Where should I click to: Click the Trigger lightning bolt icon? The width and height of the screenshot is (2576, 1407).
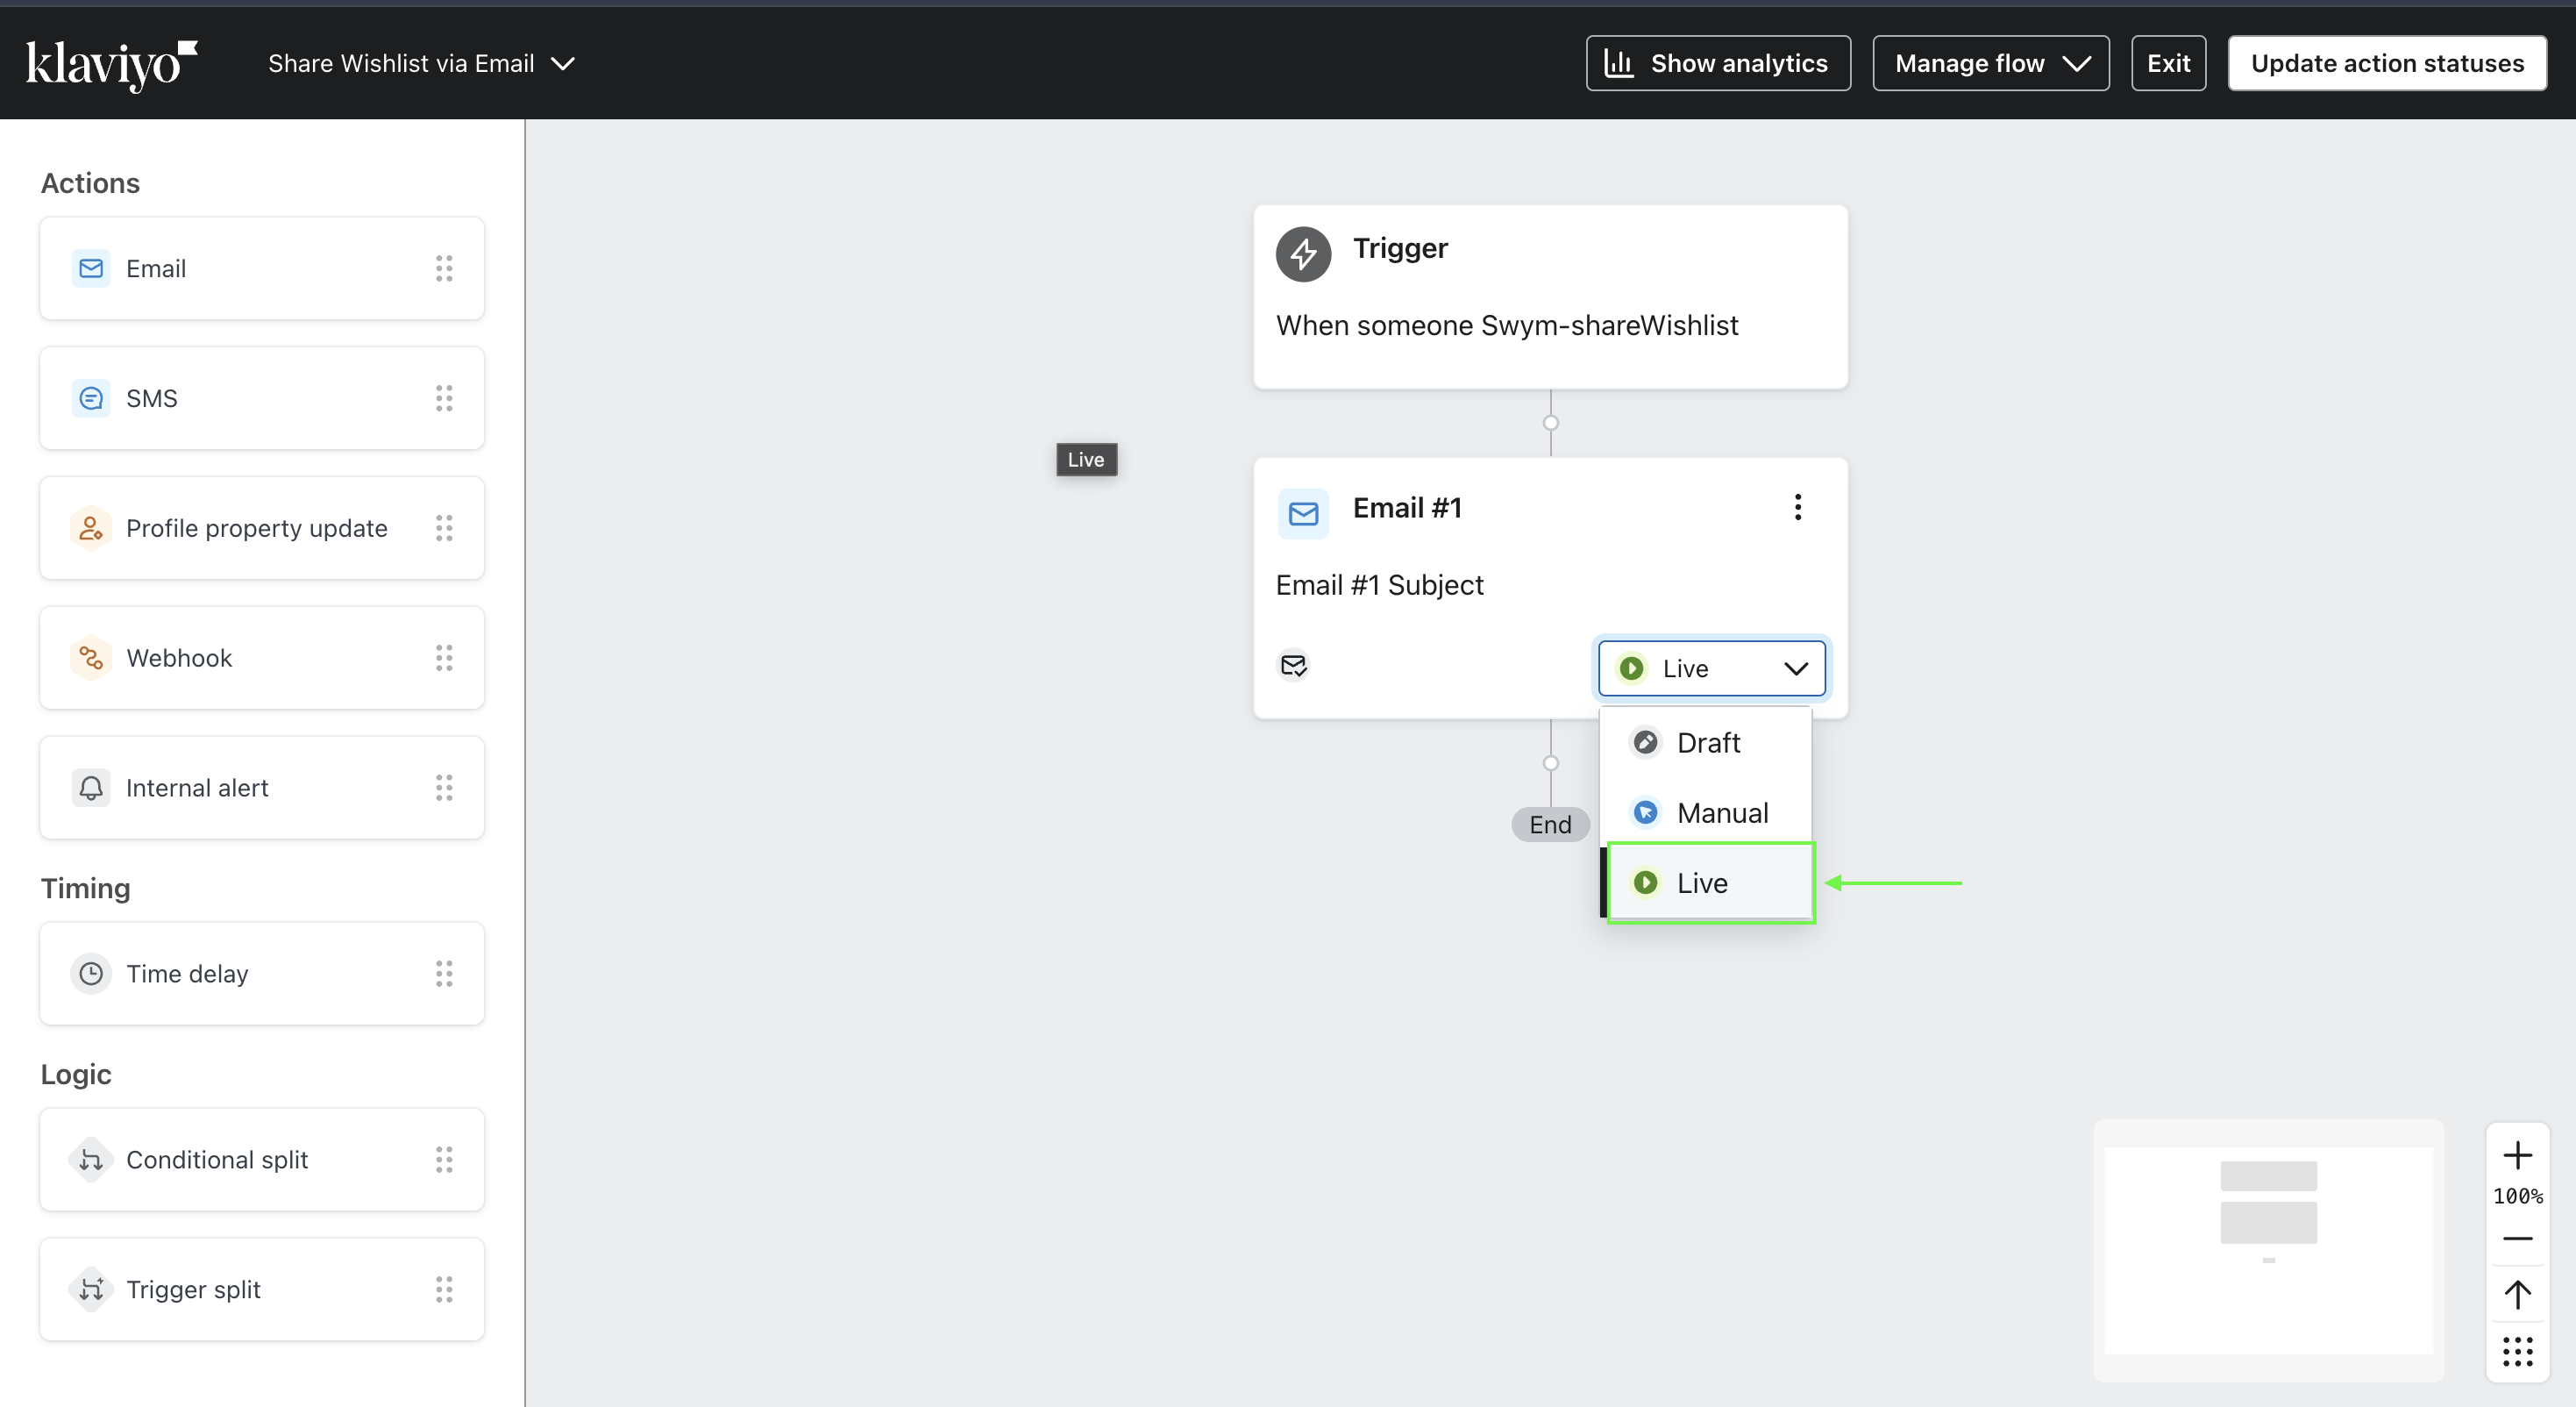pyautogui.click(x=1303, y=254)
